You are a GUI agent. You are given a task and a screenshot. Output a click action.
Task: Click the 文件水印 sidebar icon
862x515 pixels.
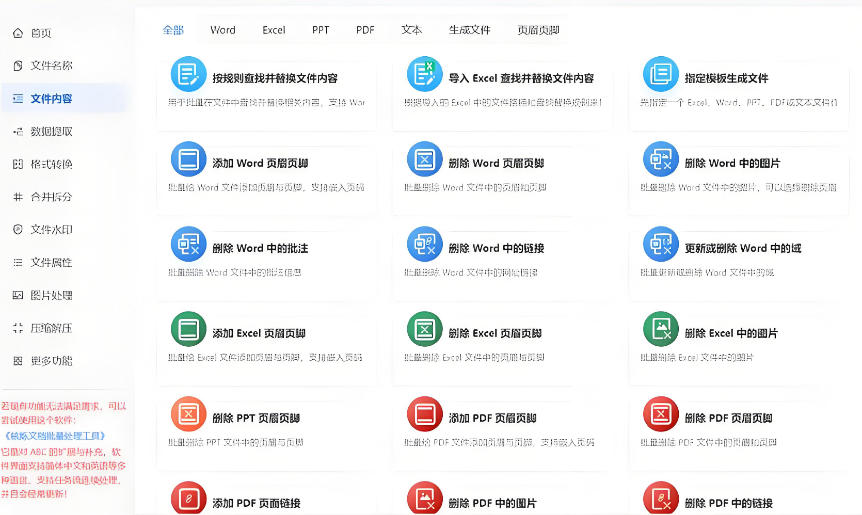(18, 230)
